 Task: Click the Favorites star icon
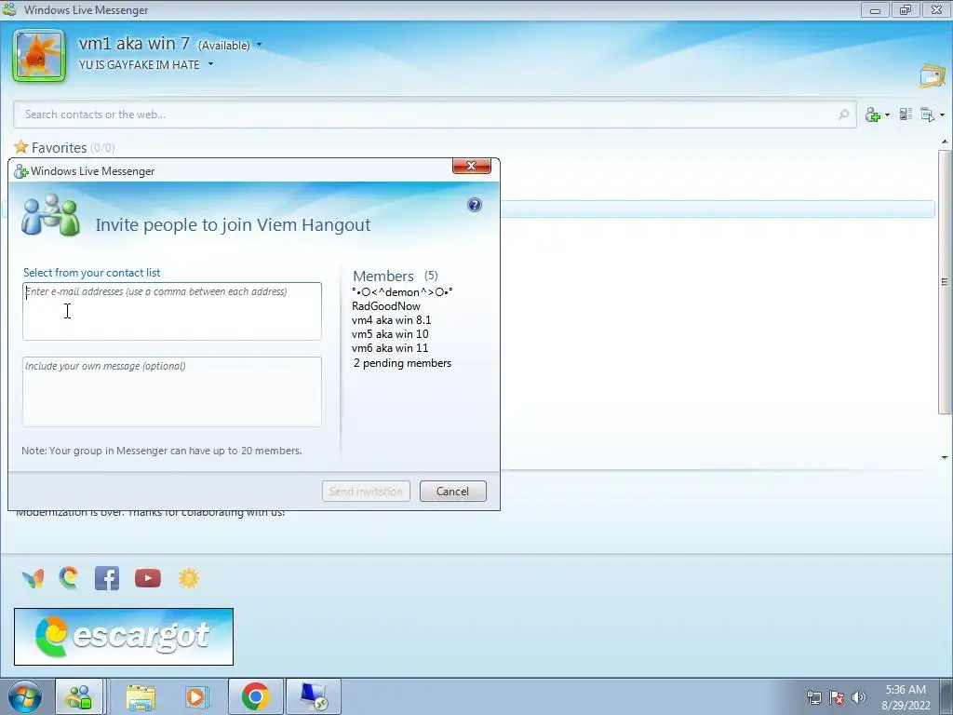click(x=21, y=146)
